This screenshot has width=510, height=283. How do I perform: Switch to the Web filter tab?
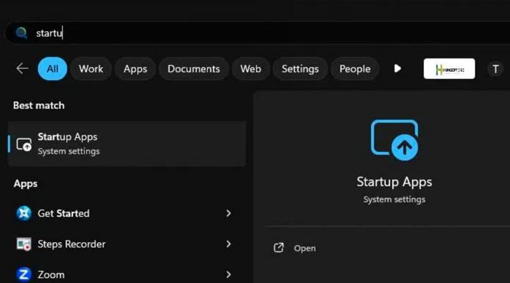(251, 69)
